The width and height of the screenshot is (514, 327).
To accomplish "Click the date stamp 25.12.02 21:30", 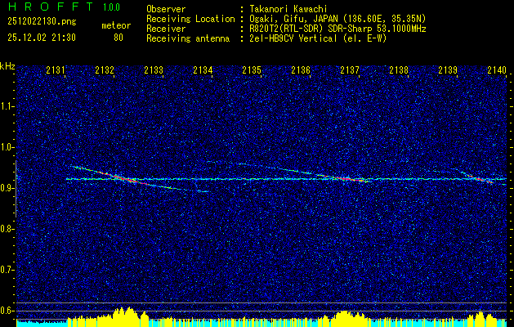I will pyautogui.click(x=42, y=38).
